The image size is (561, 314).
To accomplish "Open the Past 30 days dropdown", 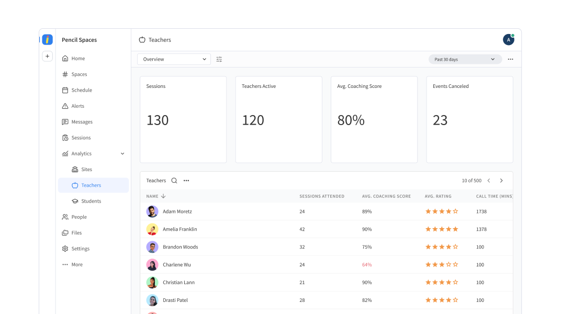I will pos(465,59).
